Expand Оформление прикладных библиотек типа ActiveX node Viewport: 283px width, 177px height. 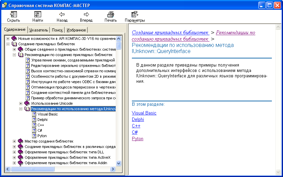point(15,157)
